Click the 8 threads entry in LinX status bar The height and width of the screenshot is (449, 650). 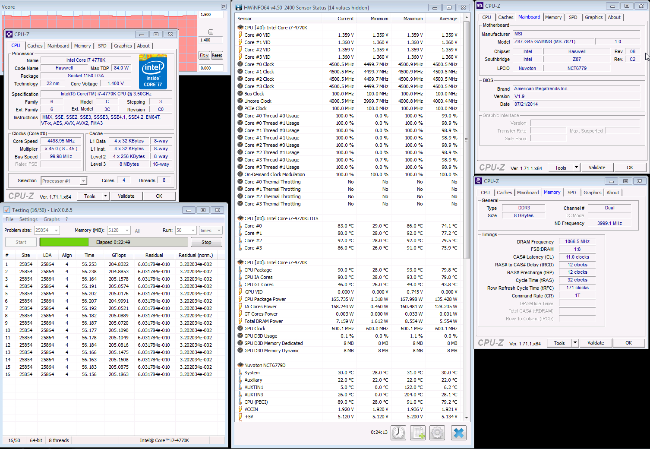click(59, 440)
